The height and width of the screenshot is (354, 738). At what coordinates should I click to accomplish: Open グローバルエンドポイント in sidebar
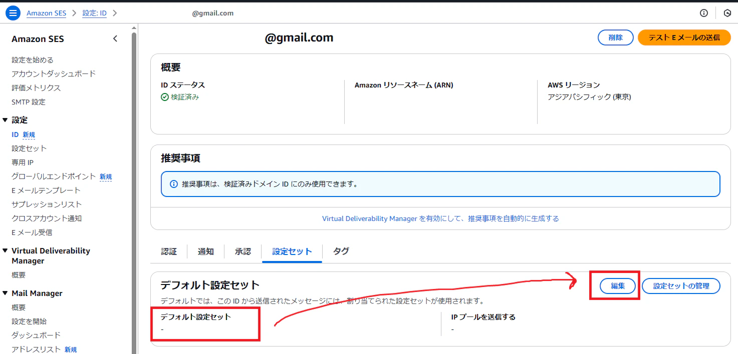click(x=54, y=176)
